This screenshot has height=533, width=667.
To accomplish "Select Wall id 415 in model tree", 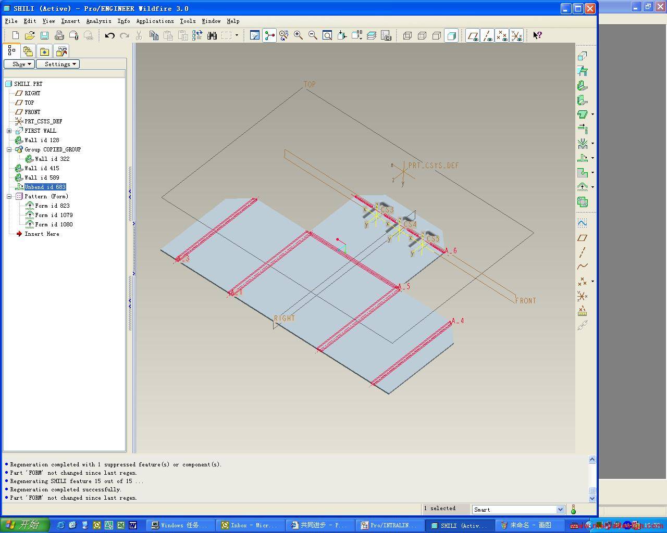I will [x=42, y=168].
